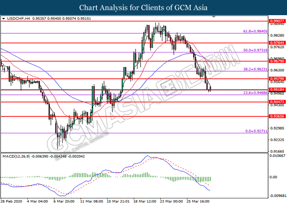Click the 0.92325 price axis value

coord(278,140)
